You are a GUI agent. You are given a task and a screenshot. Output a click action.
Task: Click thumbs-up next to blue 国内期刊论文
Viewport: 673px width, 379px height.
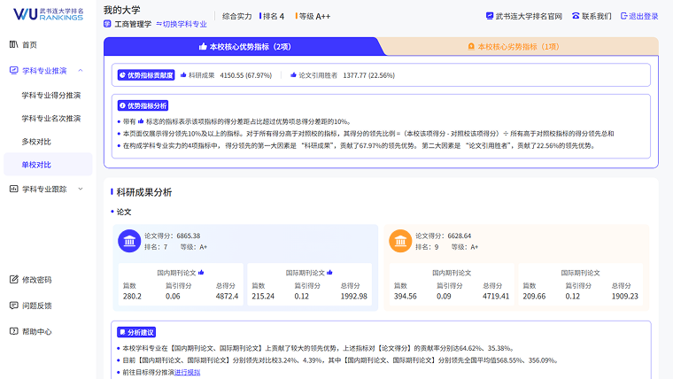tap(201, 273)
